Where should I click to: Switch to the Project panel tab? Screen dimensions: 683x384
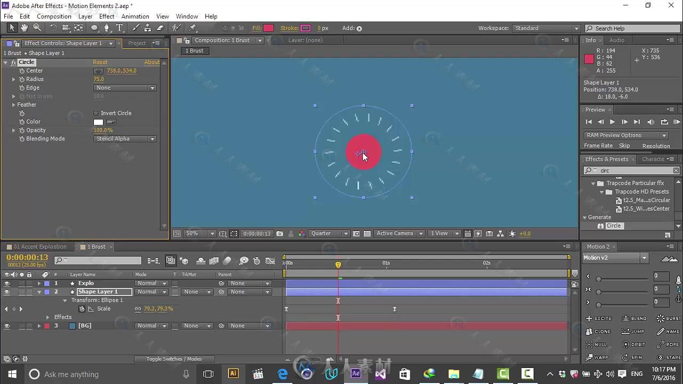pyautogui.click(x=137, y=43)
